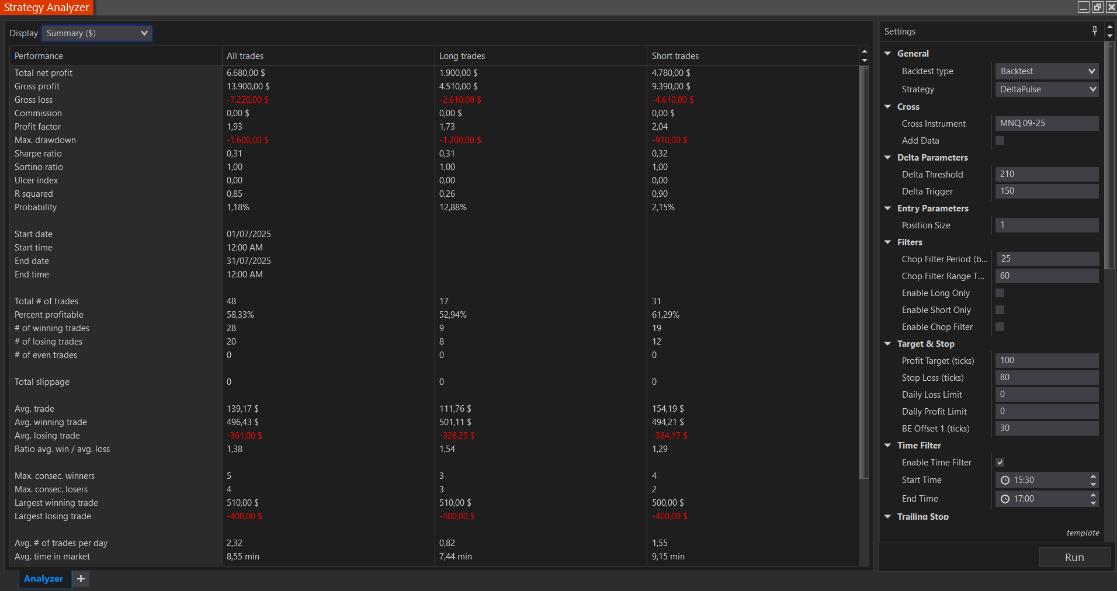This screenshot has width=1117, height=591.
Task: Enable Short Only checkbox
Action: (x=1000, y=310)
